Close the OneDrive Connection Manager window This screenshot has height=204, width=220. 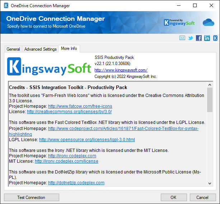tap(211, 6)
